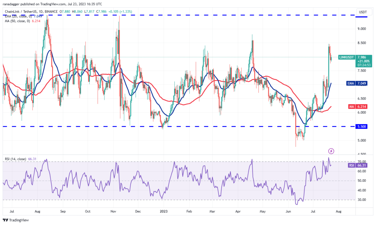Click the 8.500 price axis value
376x225 pixels.
tap(362, 43)
